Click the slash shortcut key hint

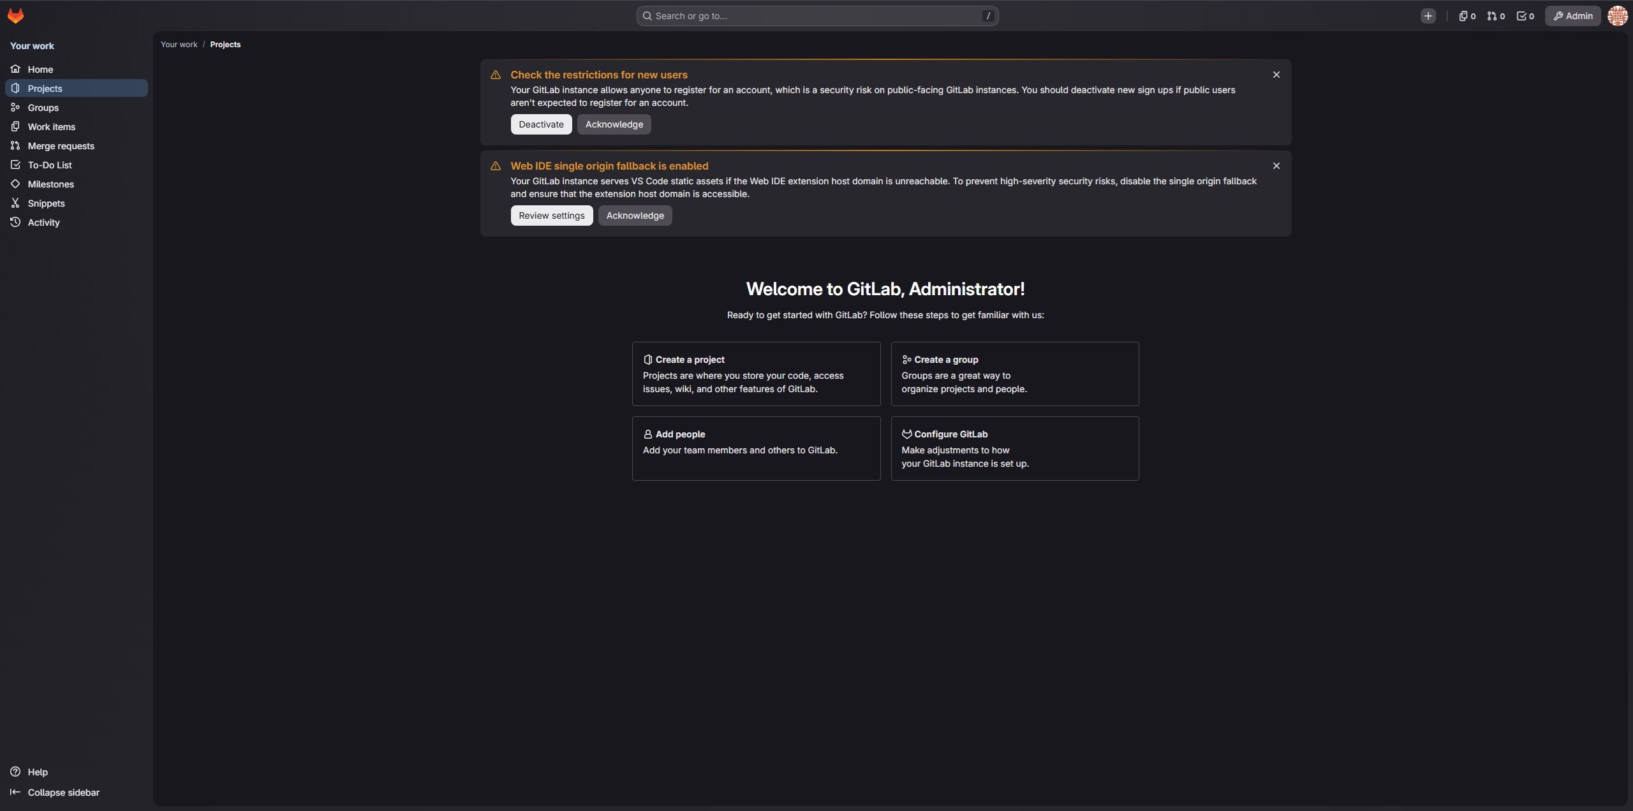(988, 16)
